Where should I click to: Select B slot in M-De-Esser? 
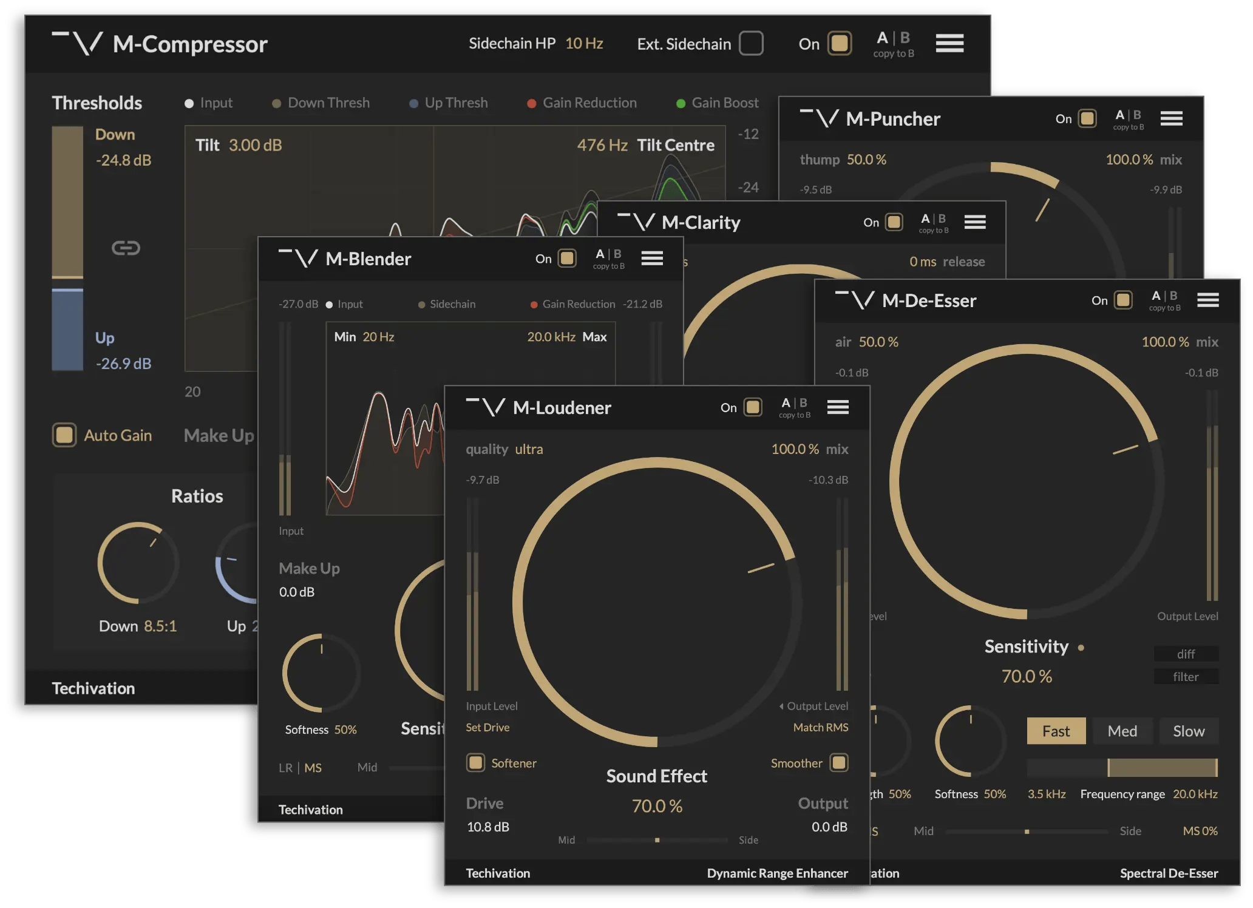[x=1173, y=296]
